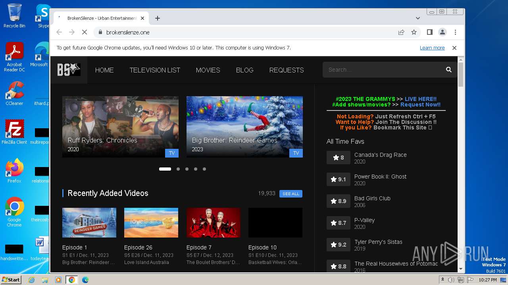Open Internet Explorer from the taskbar
The image size is (508, 285).
pyautogui.click(x=32, y=280)
